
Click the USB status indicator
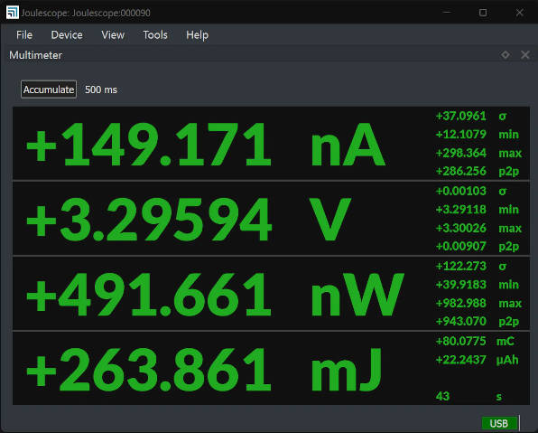(499, 423)
